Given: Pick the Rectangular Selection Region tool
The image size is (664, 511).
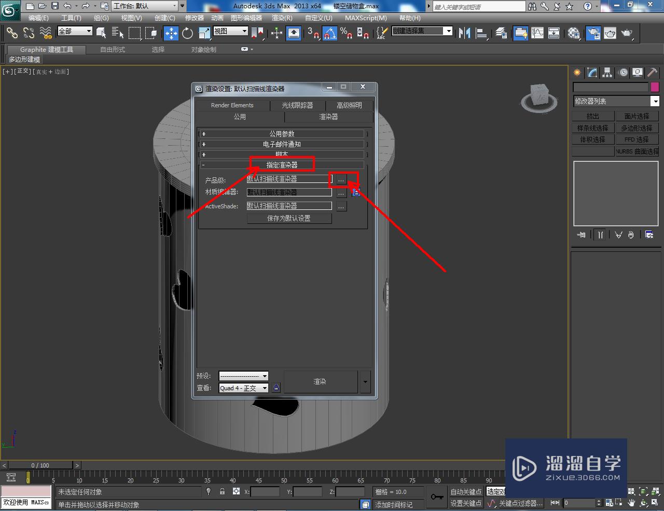Looking at the screenshot, I should pyautogui.click(x=134, y=33).
